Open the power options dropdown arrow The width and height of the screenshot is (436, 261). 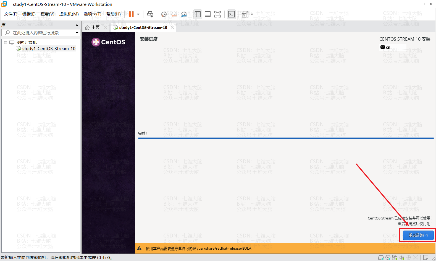click(138, 14)
